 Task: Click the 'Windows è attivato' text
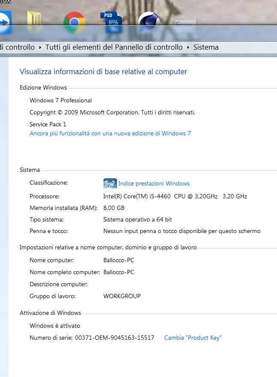point(55,326)
